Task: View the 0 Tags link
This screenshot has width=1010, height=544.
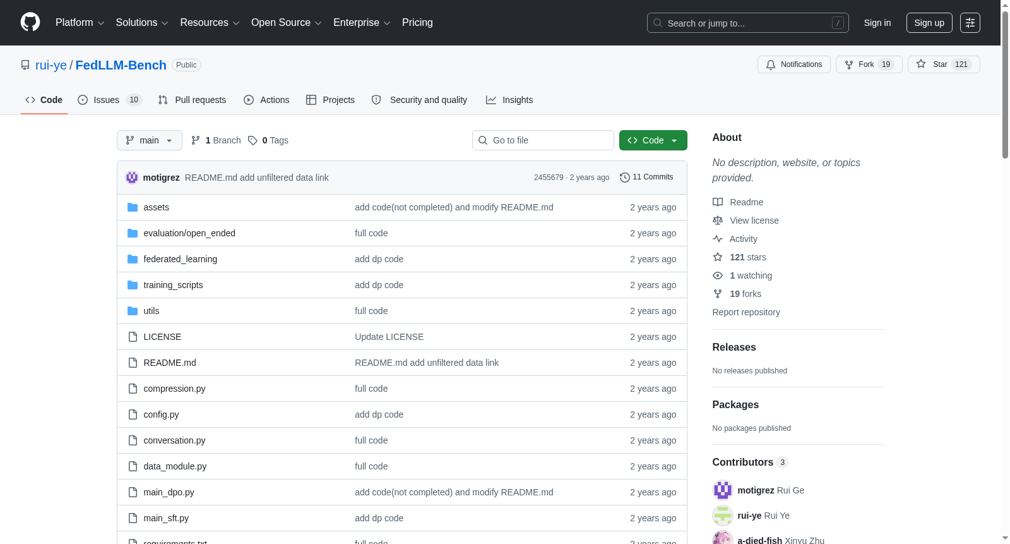Action: tap(268, 140)
